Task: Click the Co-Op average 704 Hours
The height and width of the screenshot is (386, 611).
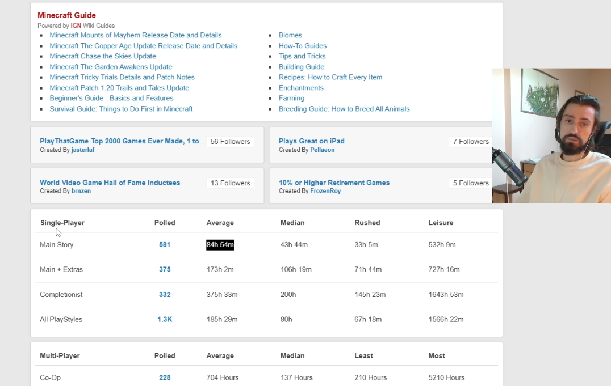Action: pos(222,377)
